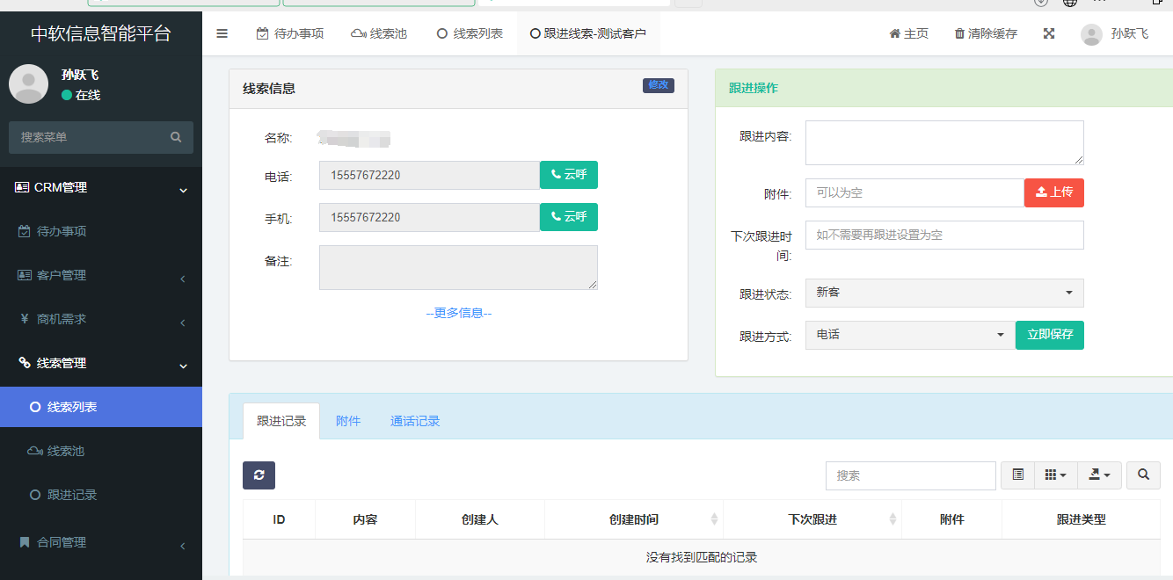Open the 跟进方式 dropdown showing 电话
The width and height of the screenshot is (1173, 580).
pos(909,335)
